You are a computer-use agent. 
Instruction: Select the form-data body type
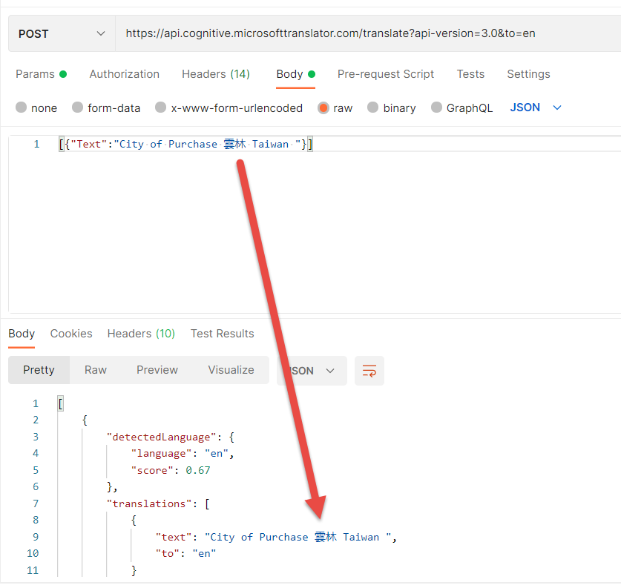pos(106,108)
